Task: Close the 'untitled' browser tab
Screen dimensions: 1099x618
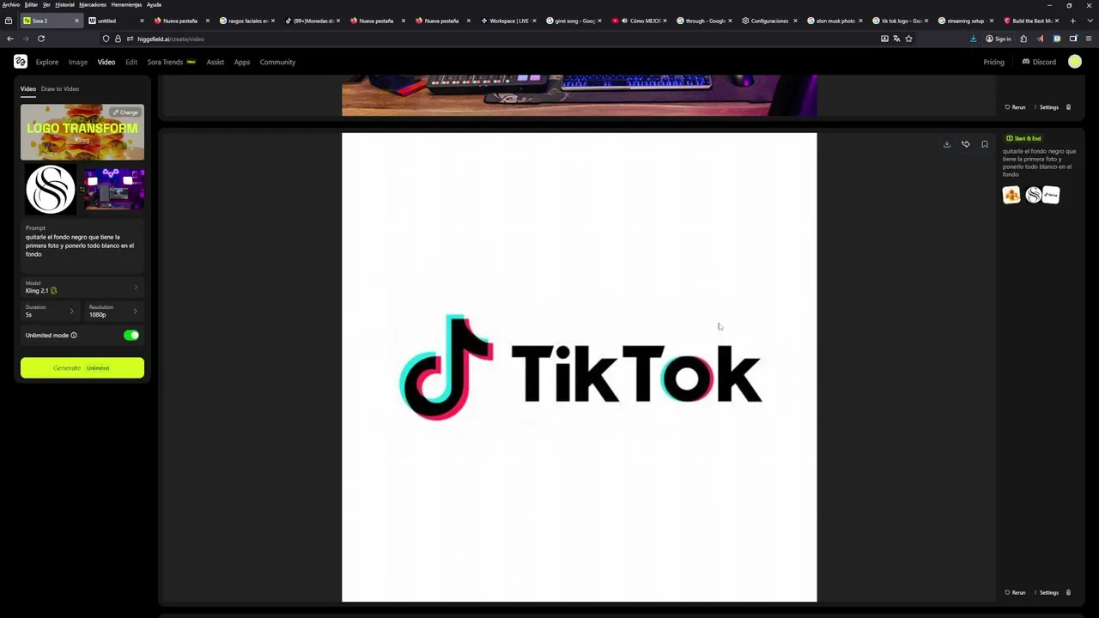Action: coord(142,21)
